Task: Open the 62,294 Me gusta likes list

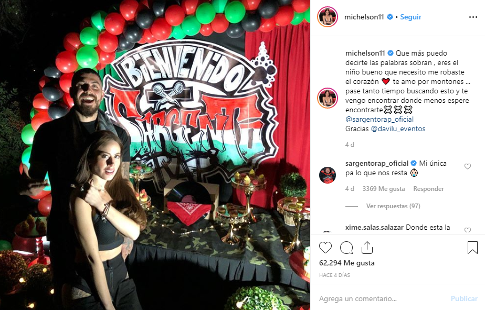Action: [347, 263]
